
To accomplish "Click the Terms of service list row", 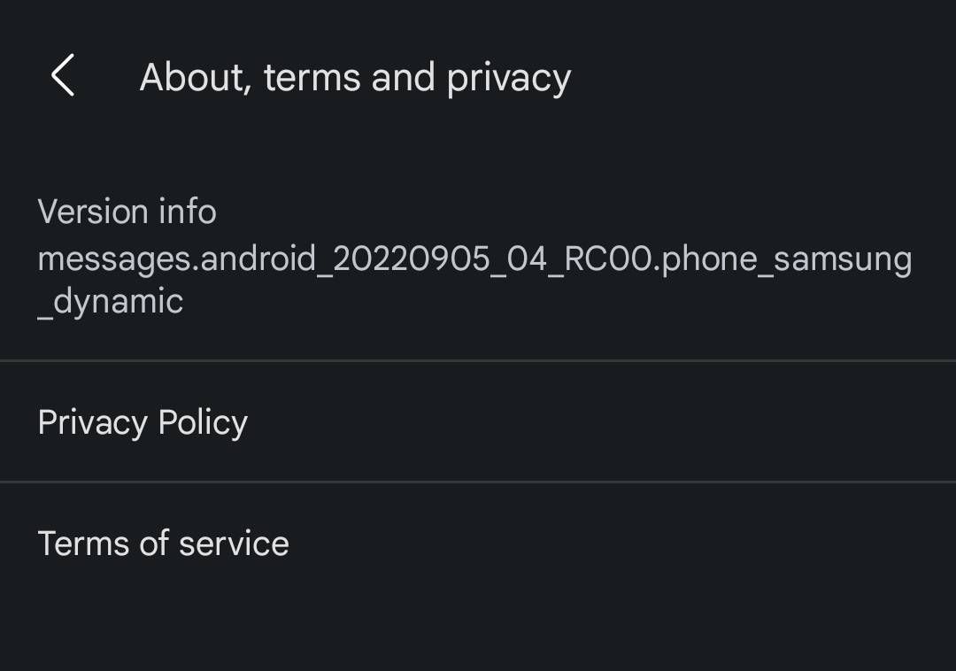I will click(478, 542).
